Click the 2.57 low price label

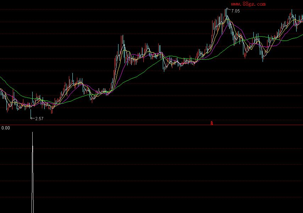tap(39, 119)
